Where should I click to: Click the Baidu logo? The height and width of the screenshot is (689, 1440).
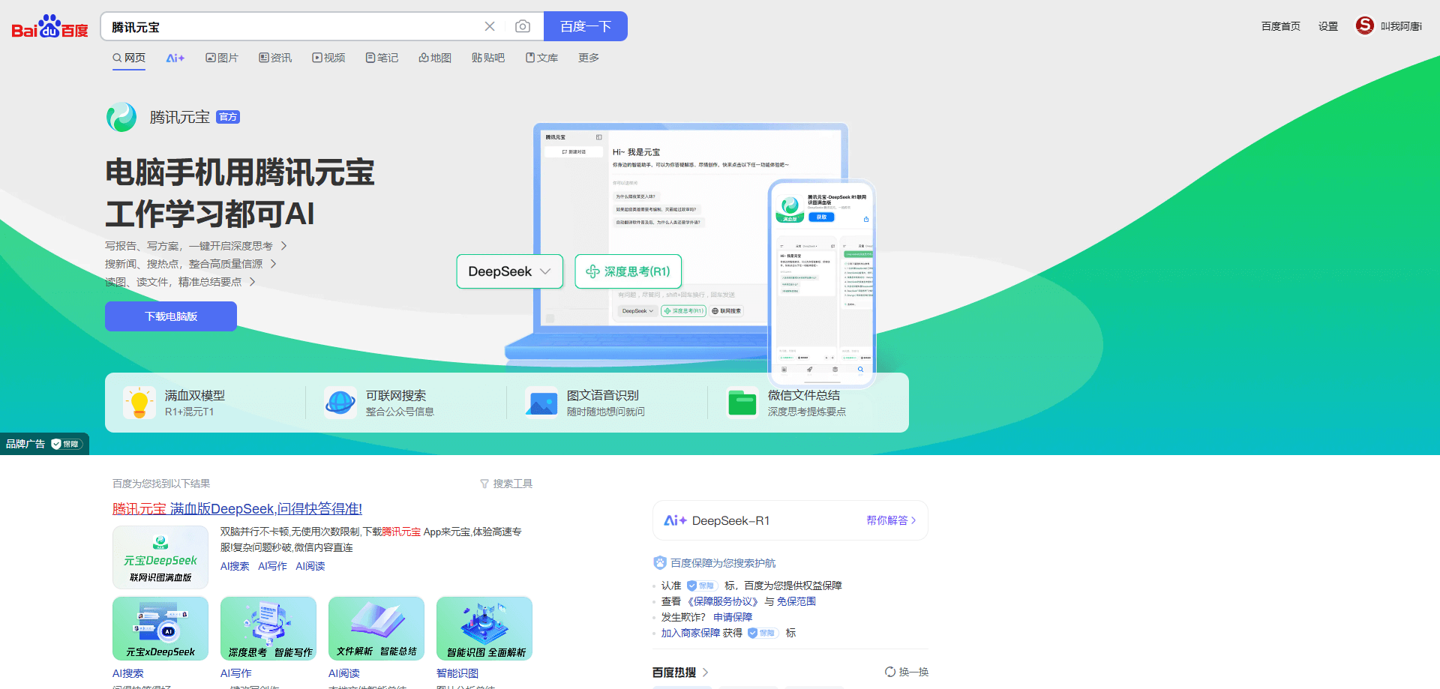(49, 27)
